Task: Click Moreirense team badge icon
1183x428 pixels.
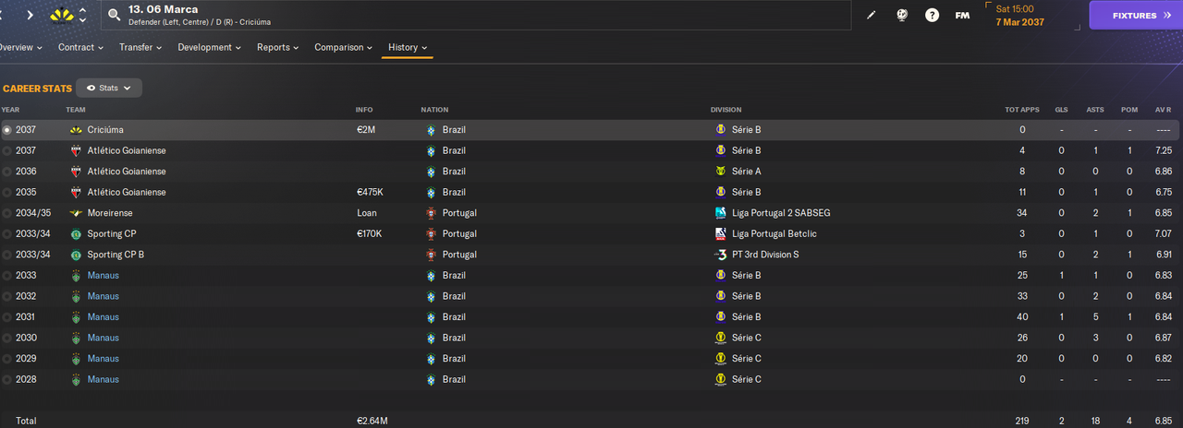Action: pyautogui.click(x=76, y=213)
